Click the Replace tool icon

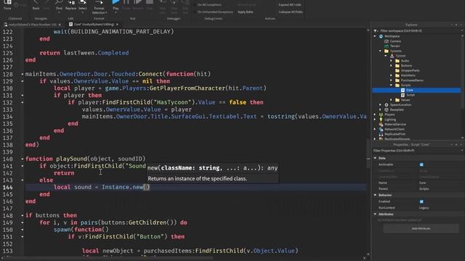pos(71,2)
